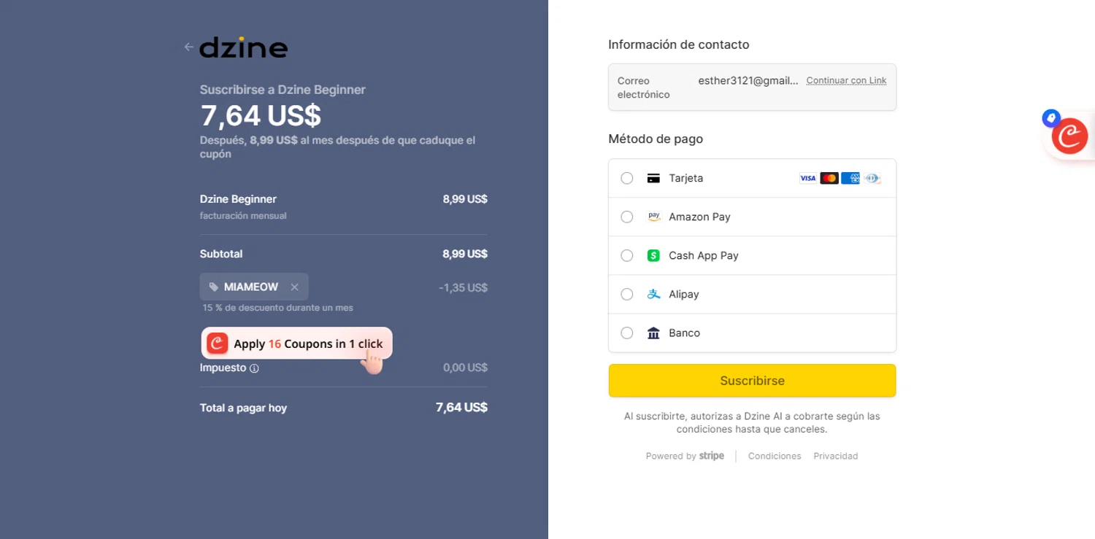Click the bank building icon
Screen dimensions: 1095x539
click(654, 333)
